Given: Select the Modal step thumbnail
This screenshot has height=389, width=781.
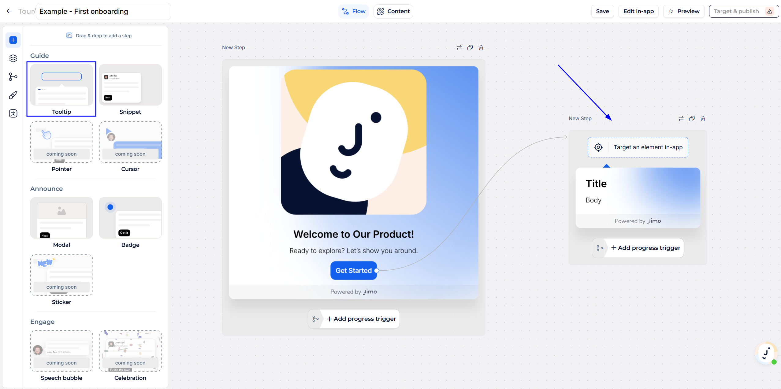Looking at the screenshot, I should point(61,218).
